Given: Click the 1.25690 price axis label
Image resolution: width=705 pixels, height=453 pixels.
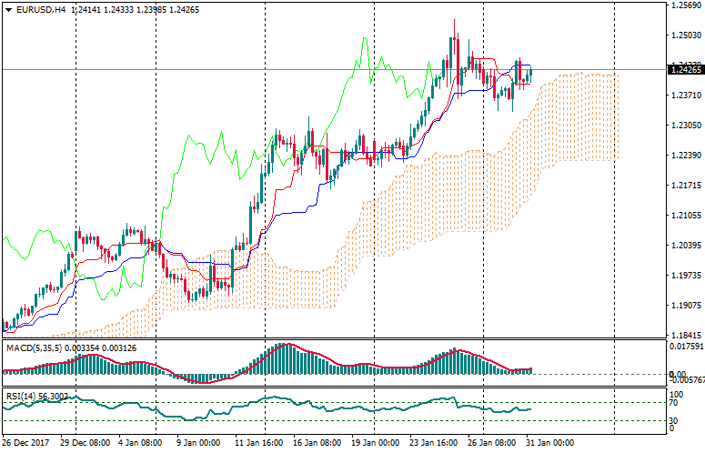Looking at the screenshot, I should [x=684, y=5].
